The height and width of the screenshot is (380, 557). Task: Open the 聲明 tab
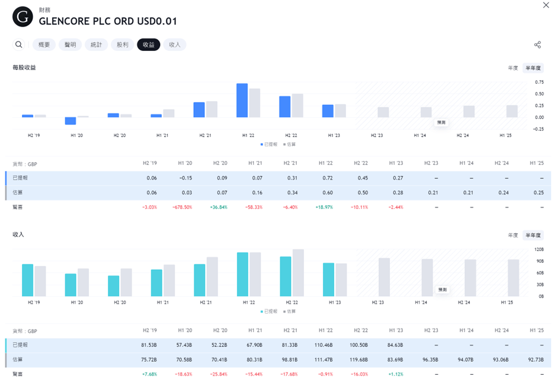70,44
